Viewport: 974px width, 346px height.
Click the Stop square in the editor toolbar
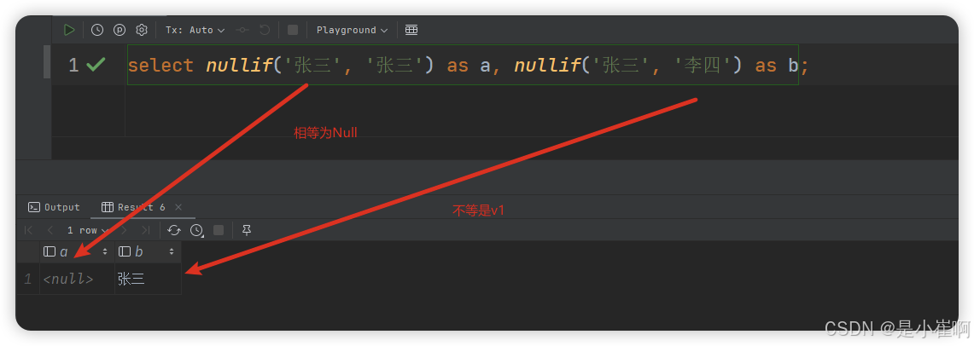293,30
